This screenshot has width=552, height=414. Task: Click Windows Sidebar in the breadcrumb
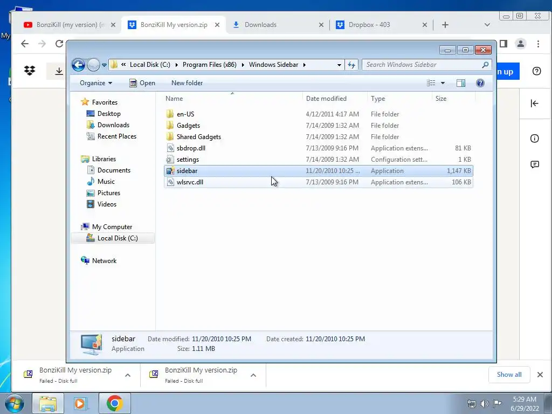click(273, 65)
